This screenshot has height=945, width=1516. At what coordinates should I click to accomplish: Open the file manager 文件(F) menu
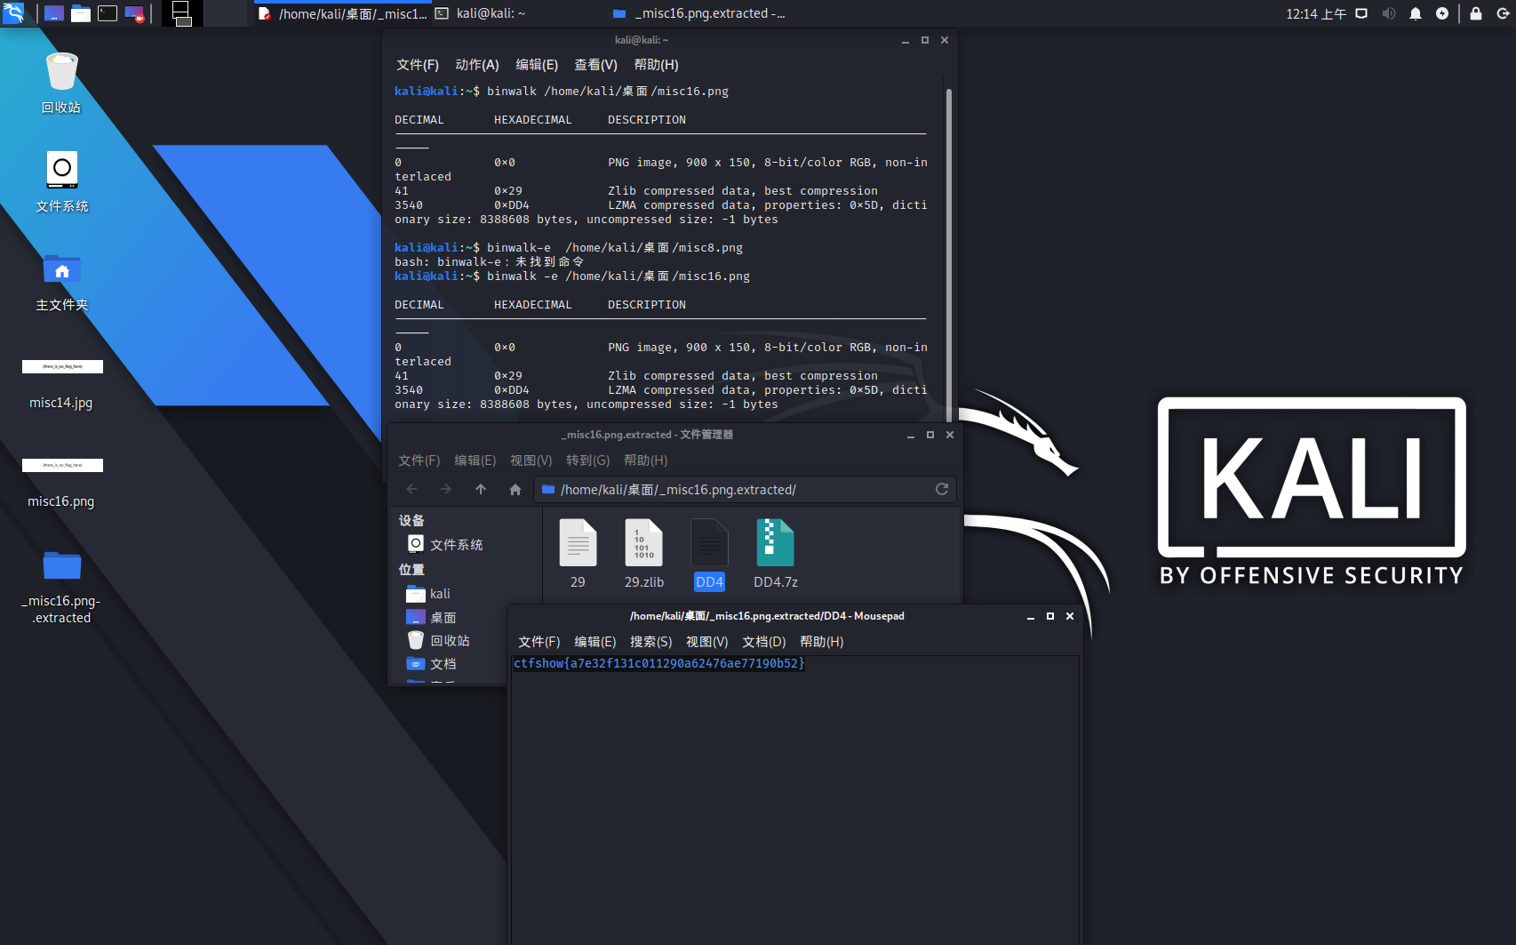419,460
